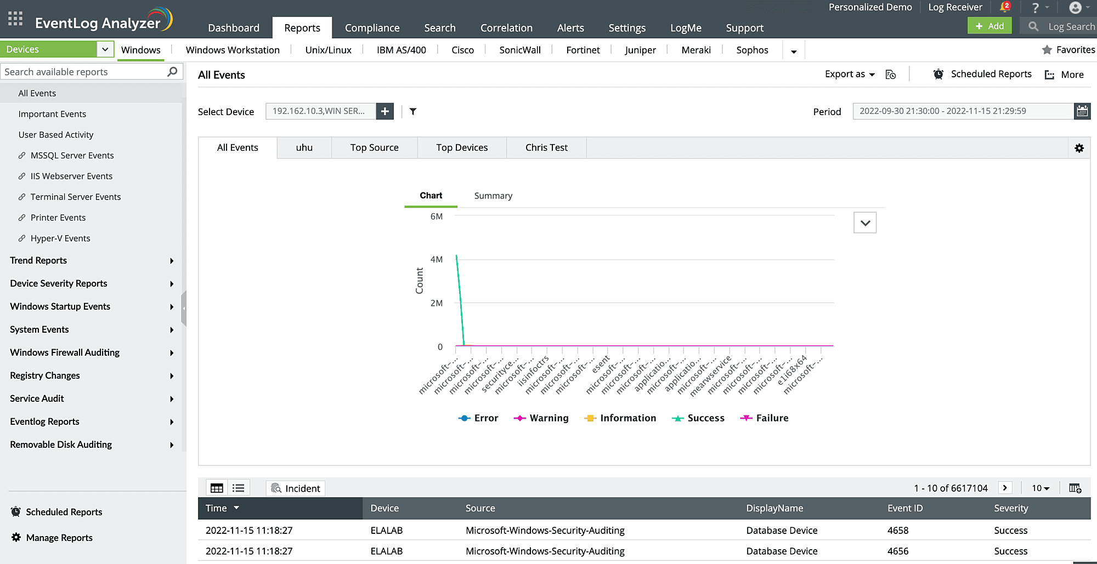Click the column selector icon
Screen dimensions: 1097x564
(1075, 488)
